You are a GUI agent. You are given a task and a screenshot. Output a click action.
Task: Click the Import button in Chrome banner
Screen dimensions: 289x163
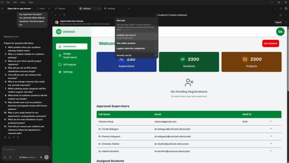pos(278,22)
